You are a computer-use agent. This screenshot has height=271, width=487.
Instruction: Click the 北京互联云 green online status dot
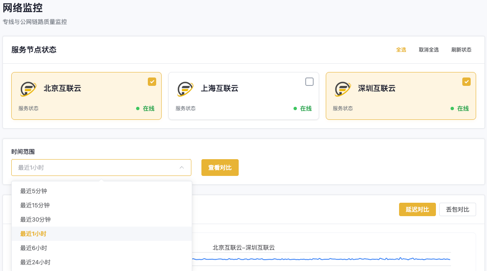tap(138, 108)
